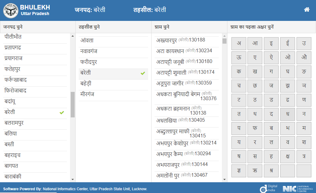Click the green checkmark beside बरेली tehsil
Screen dimensions: 316x193
(142, 73)
